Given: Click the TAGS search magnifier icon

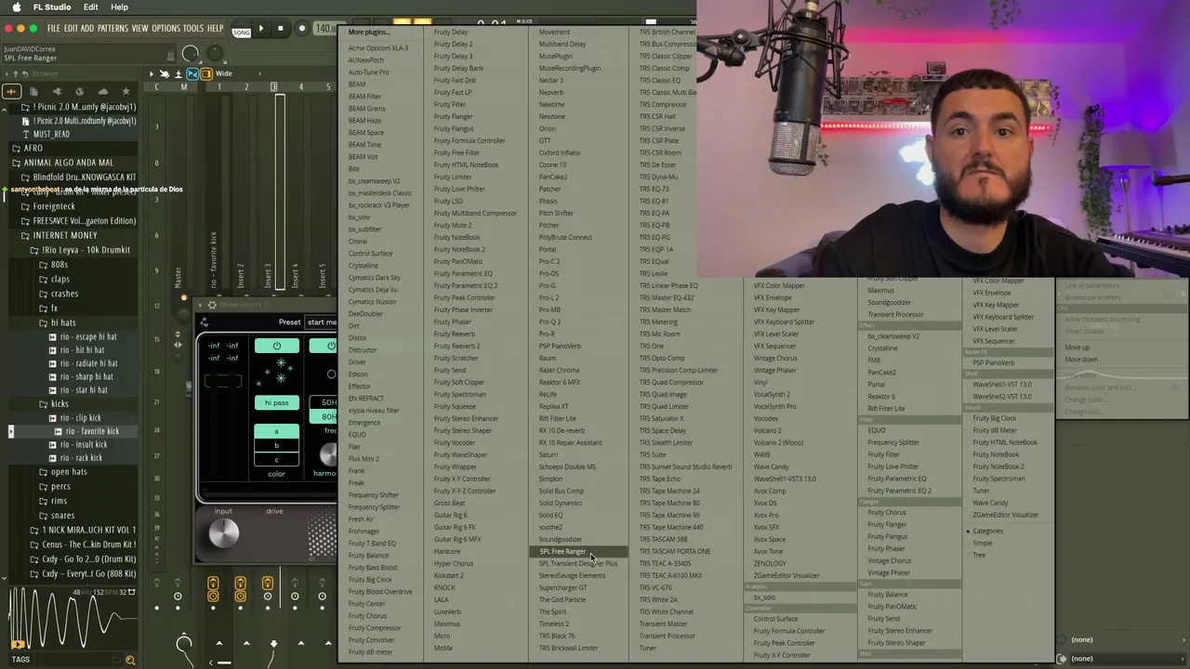Looking at the screenshot, I should [130, 660].
